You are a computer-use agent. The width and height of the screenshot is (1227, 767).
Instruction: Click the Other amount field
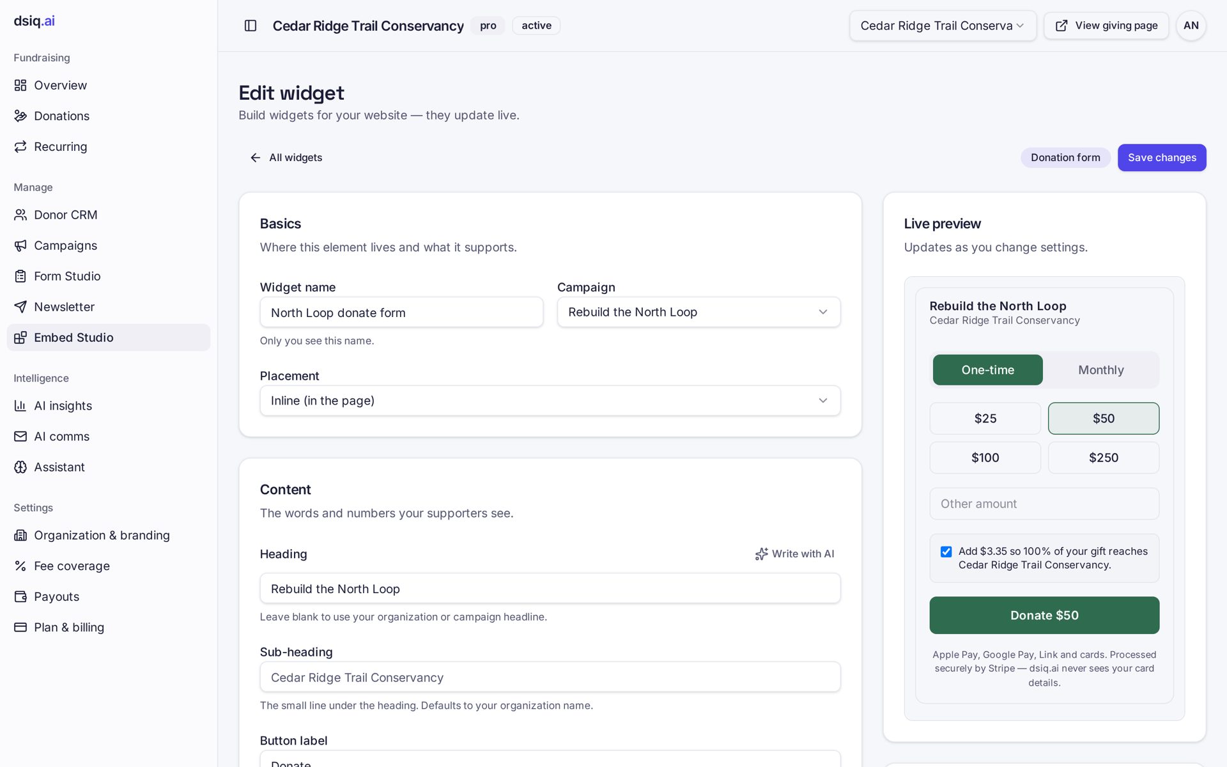tap(1044, 504)
